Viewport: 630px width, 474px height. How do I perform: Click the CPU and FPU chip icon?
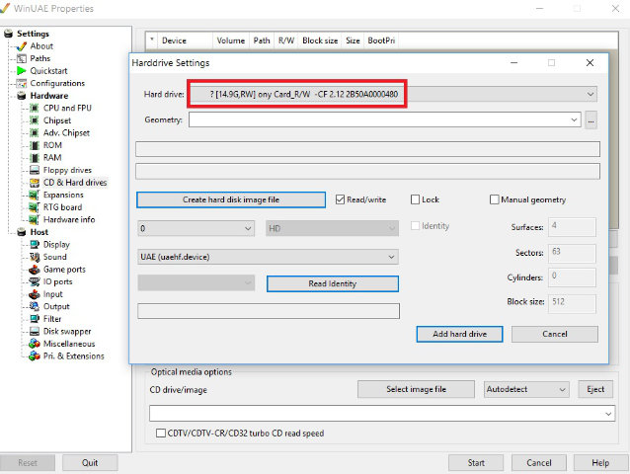point(35,108)
